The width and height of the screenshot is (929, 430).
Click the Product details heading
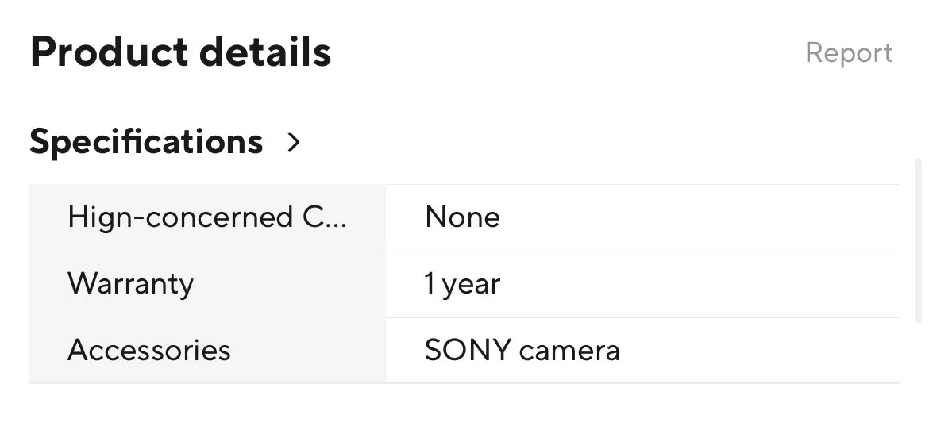point(180,52)
